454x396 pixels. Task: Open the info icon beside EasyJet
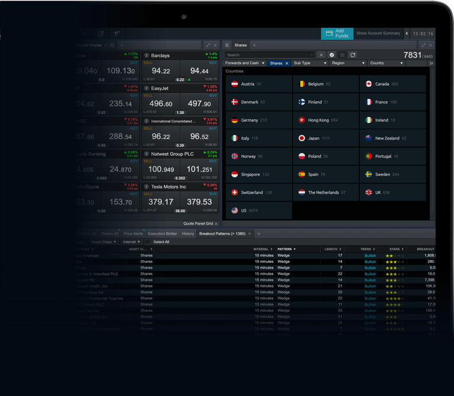point(146,89)
